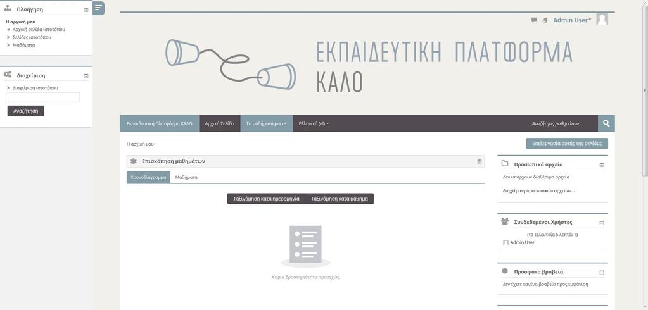Expand Σελίδες ιστοτόπου tree node
The height and width of the screenshot is (310, 648).
pos(8,37)
